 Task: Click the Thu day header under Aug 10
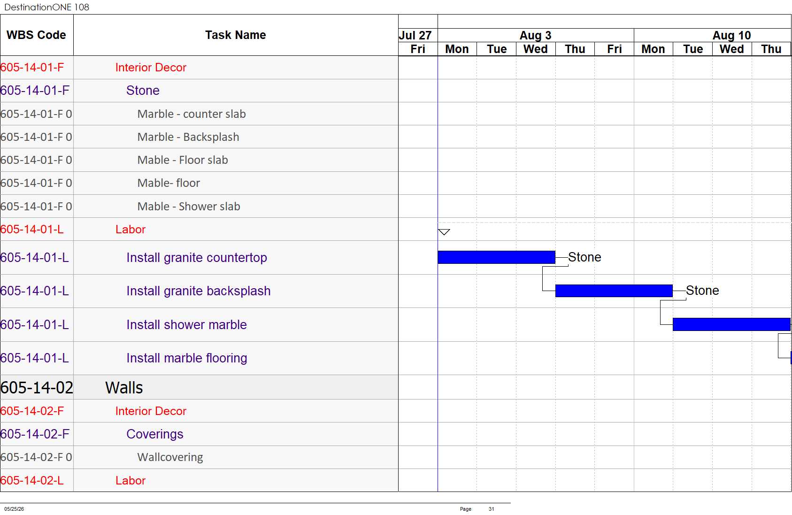tap(771, 49)
